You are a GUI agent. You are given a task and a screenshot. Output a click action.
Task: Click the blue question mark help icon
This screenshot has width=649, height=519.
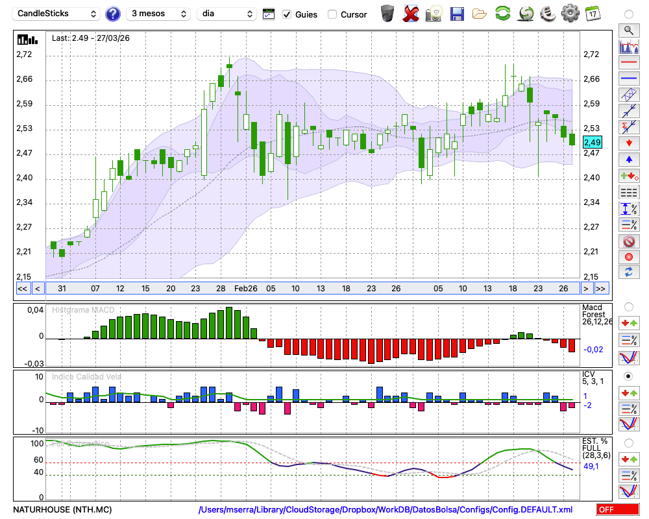tap(113, 14)
